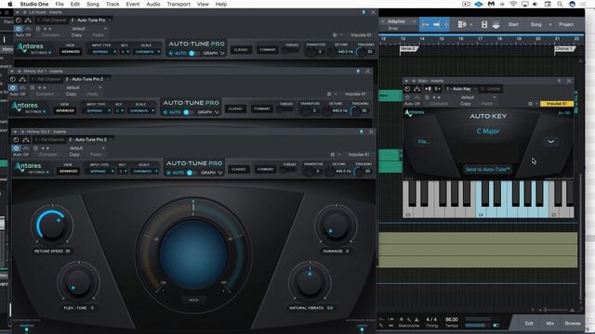Open the default preset dropdown in Main Inserts window
Image resolution: width=595 pixels, height=334 pixels.
tap(478, 97)
